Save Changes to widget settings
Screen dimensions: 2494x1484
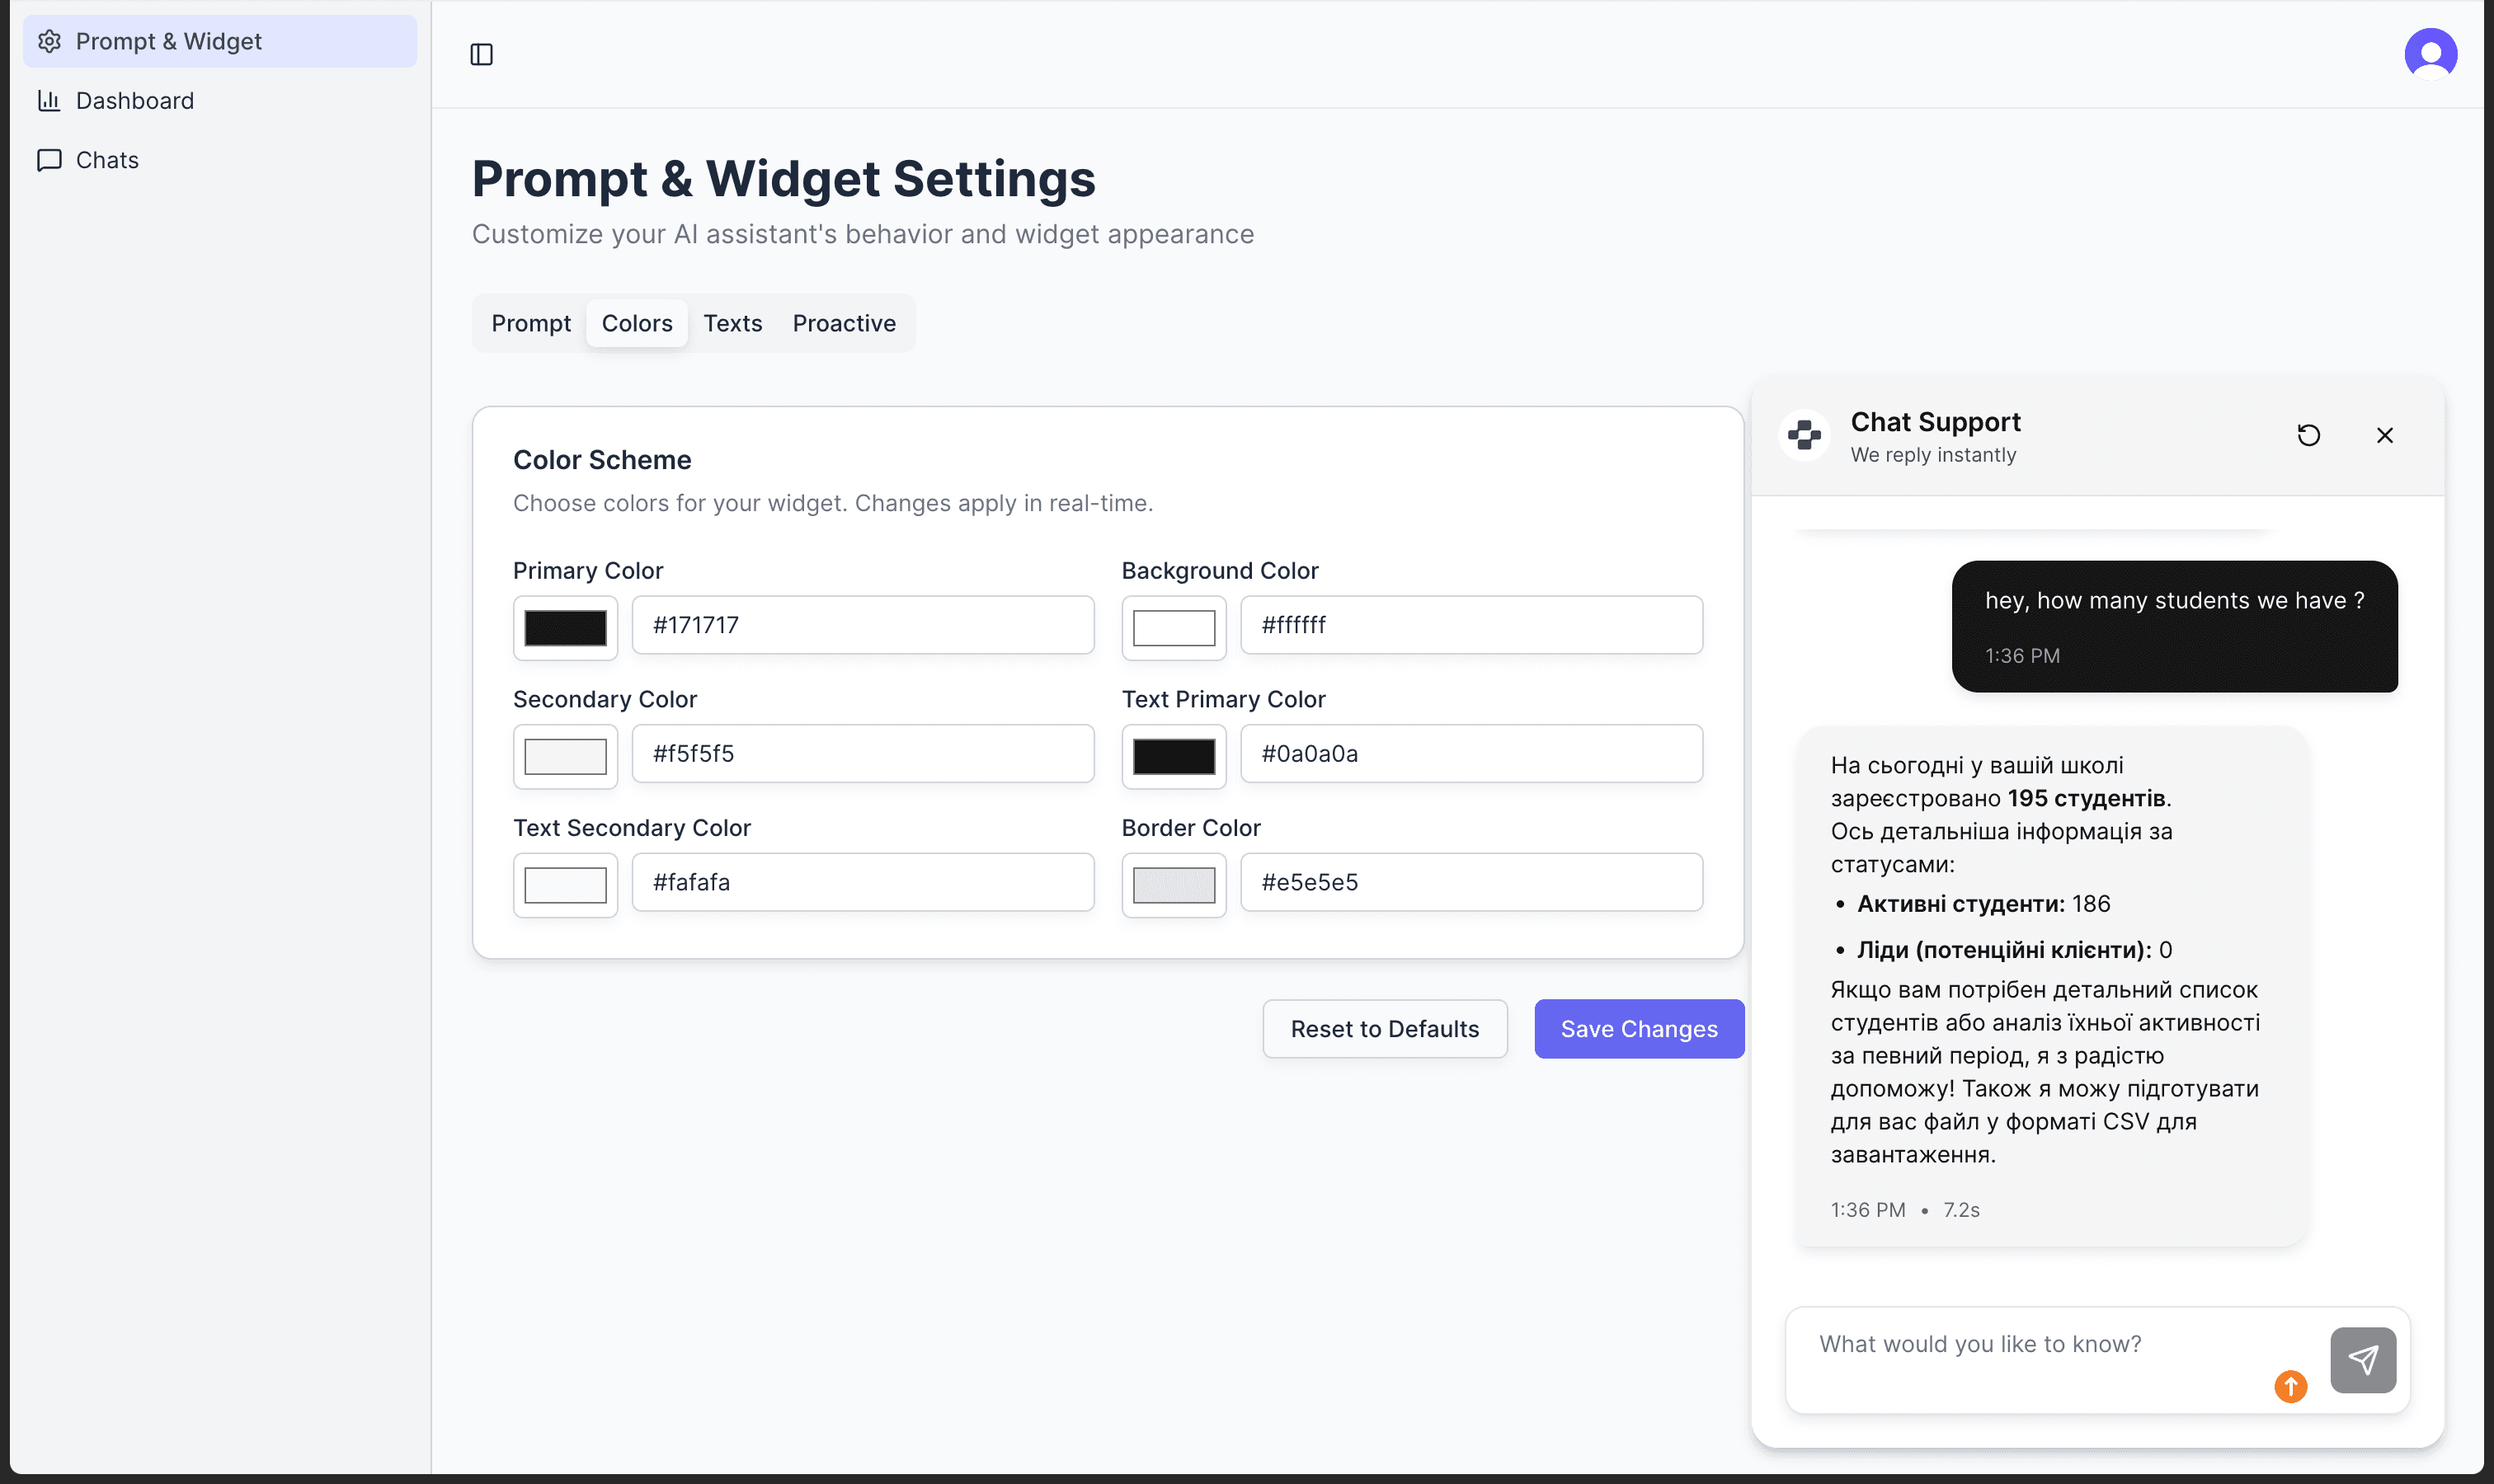[1639, 1028]
